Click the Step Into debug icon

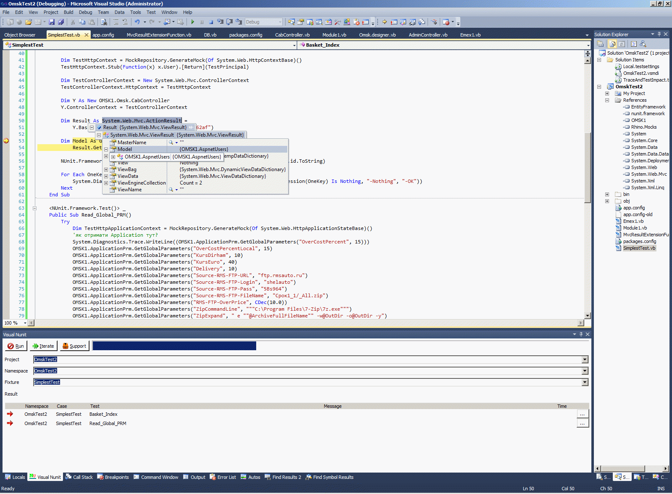[220, 22]
